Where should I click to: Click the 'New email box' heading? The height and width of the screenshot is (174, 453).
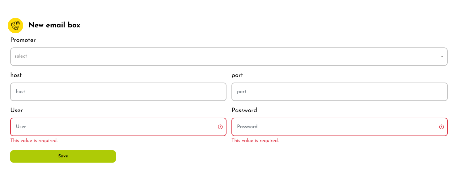pyautogui.click(x=54, y=25)
